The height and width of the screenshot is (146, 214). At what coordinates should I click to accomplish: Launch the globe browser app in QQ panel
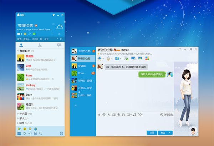point(35,129)
